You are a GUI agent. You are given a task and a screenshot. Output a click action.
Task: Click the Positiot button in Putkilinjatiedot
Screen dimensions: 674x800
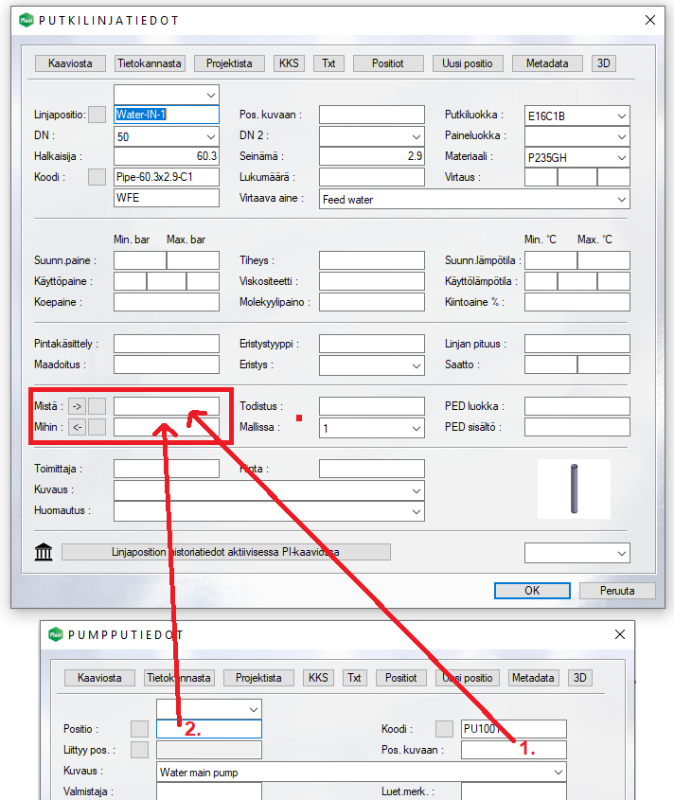(x=388, y=63)
